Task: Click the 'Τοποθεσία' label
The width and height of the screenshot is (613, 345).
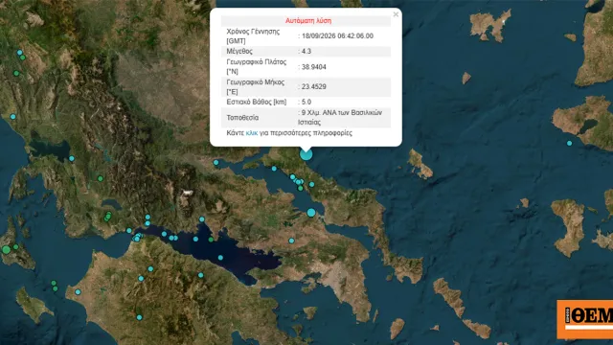Action: pos(242,117)
